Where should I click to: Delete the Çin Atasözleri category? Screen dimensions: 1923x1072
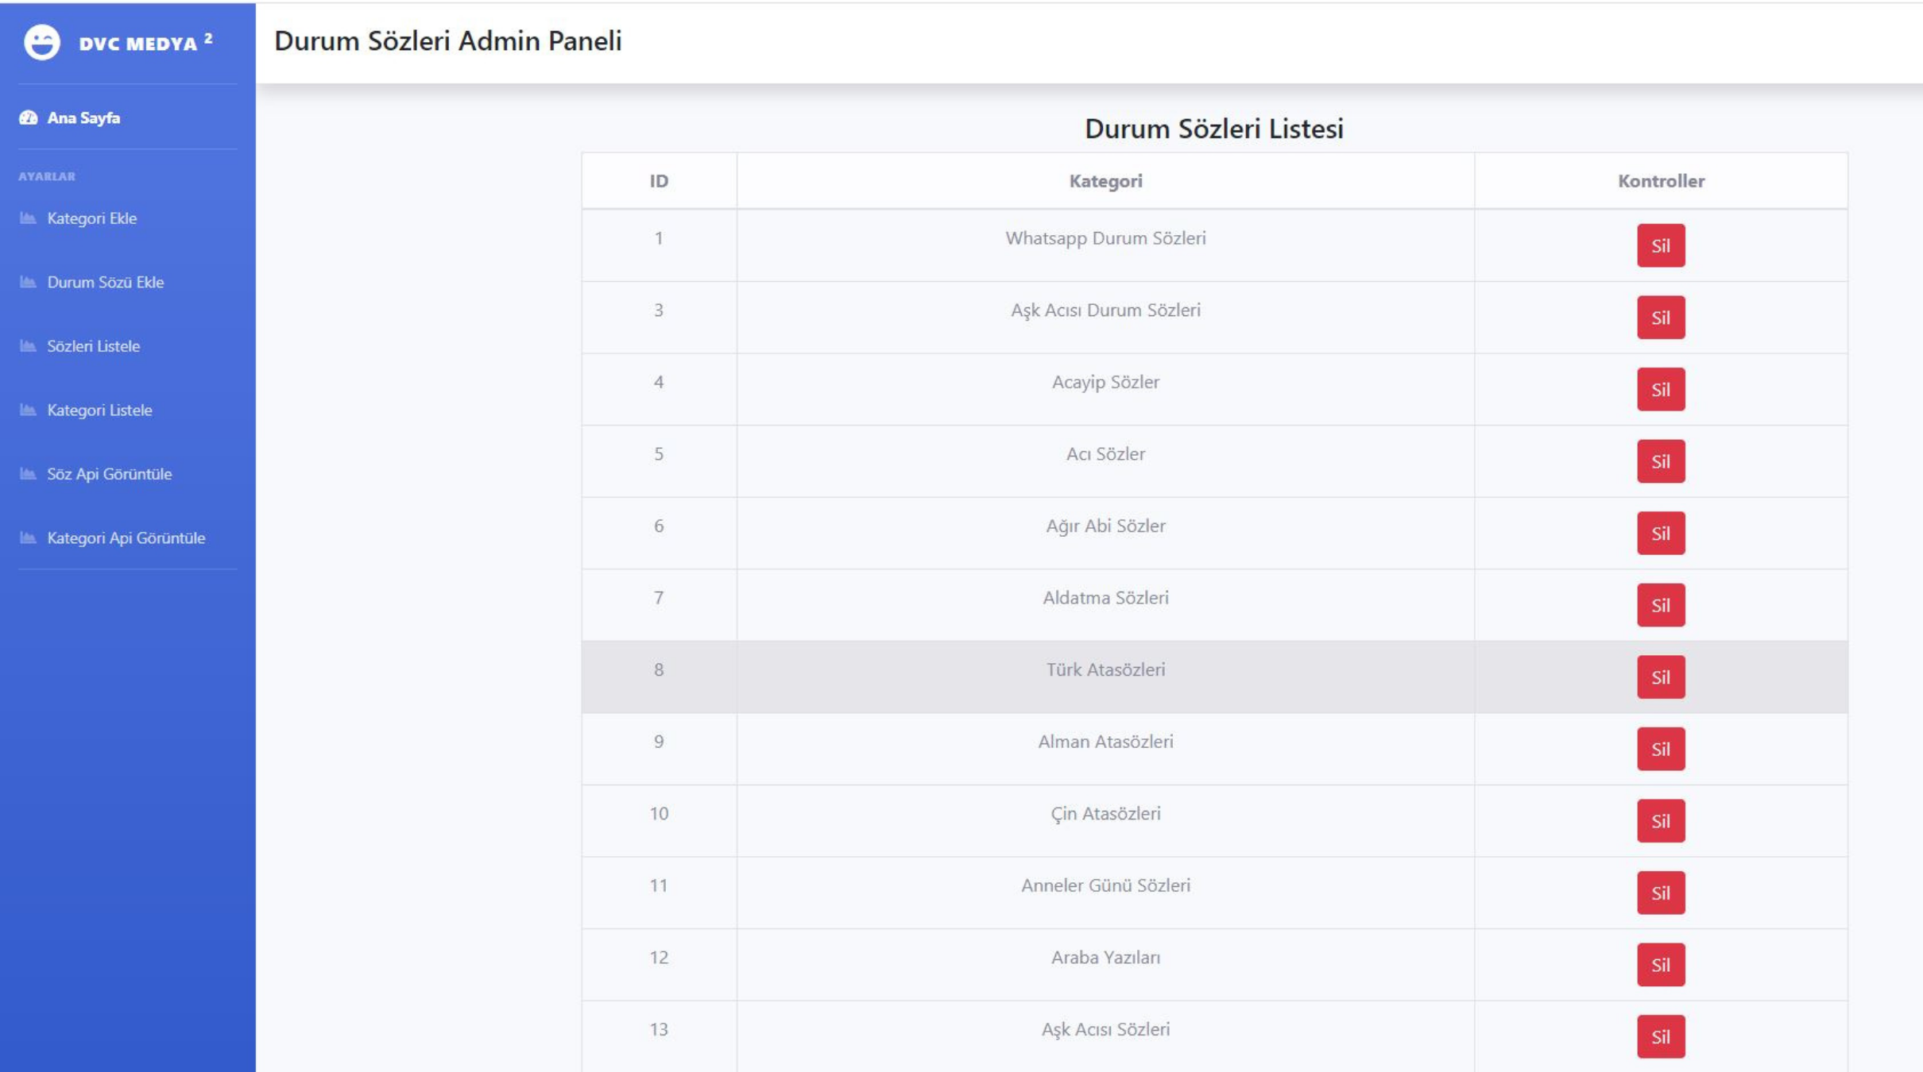pyautogui.click(x=1661, y=820)
